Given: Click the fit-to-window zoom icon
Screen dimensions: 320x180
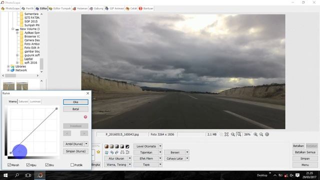Looking at the screenshot, I should pos(226,134).
